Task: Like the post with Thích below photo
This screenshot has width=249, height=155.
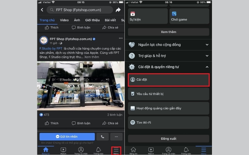Action: pyautogui.click(x=52, y=123)
